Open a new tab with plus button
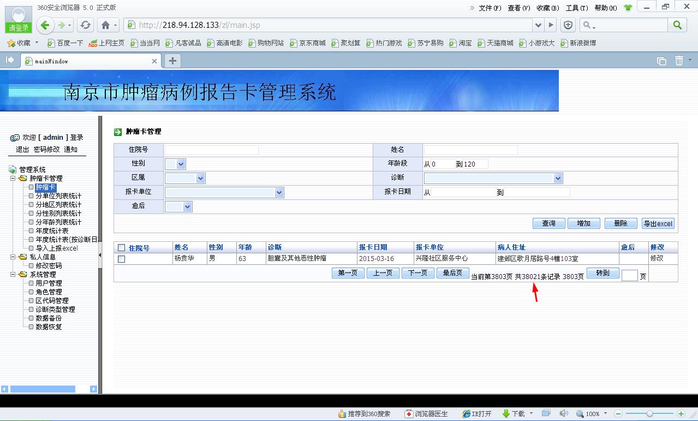This screenshot has width=698, height=421. [x=172, y=61]
